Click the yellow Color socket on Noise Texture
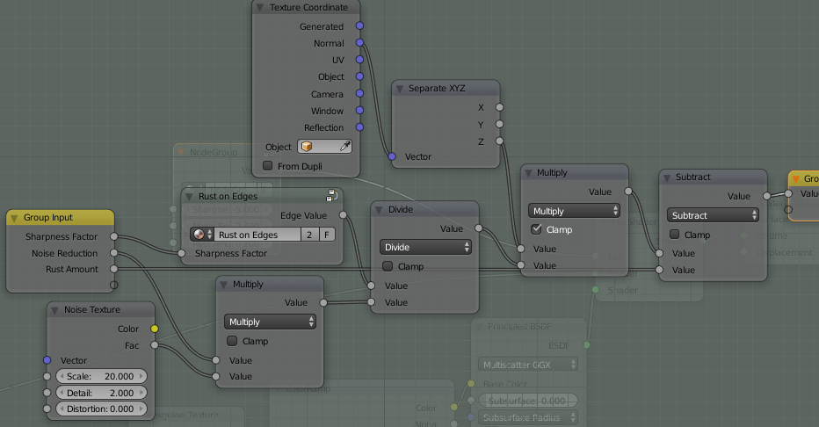This screenshot has height=427, width=819. coord(155,329)
